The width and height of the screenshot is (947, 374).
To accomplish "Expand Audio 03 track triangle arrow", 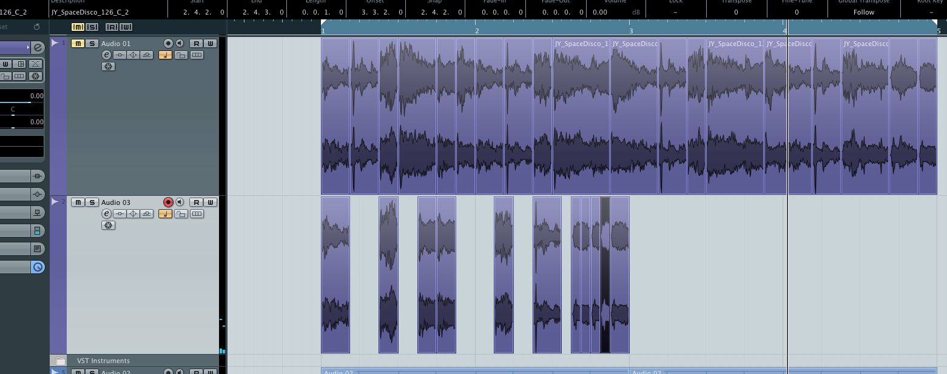I will (x=55, y=201).
